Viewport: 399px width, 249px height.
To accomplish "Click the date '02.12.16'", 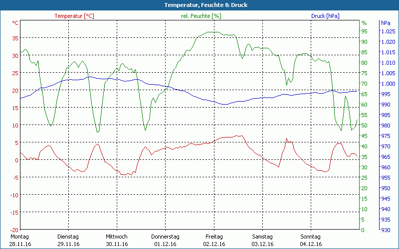I will (214, 244).
